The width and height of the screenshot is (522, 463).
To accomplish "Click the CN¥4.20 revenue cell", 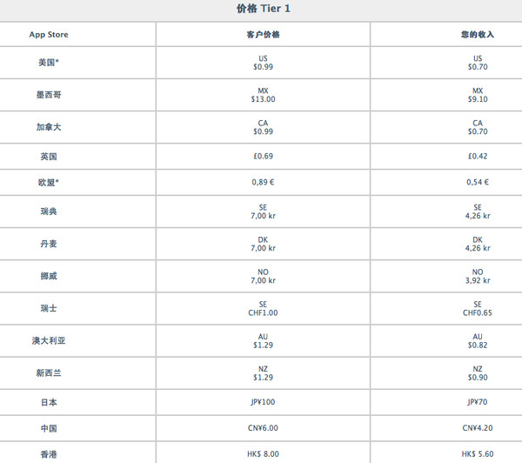I will 478,428.
